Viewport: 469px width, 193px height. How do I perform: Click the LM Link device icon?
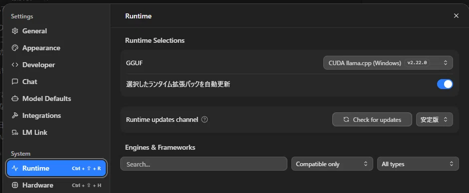[14, 132]
